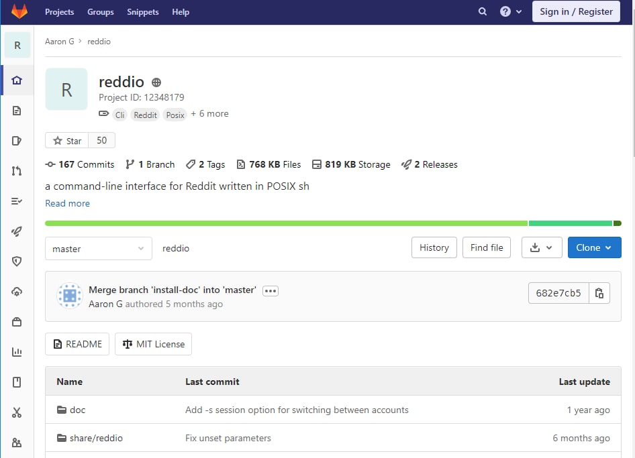Open 'Fix unset parameters' commit link
This screenshot has width=635, height=458.
[228, 438]
